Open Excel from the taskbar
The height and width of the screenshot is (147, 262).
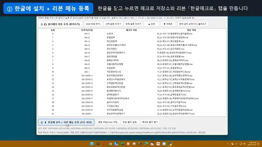[122, 144]
